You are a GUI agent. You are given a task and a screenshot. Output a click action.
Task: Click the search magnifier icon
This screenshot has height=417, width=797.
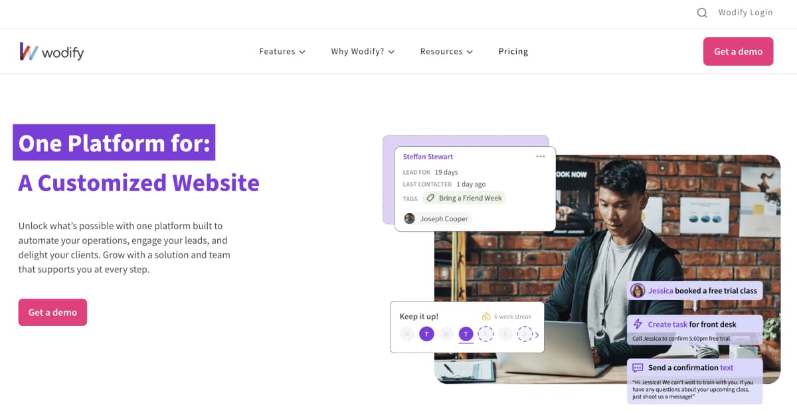[702, 13]
